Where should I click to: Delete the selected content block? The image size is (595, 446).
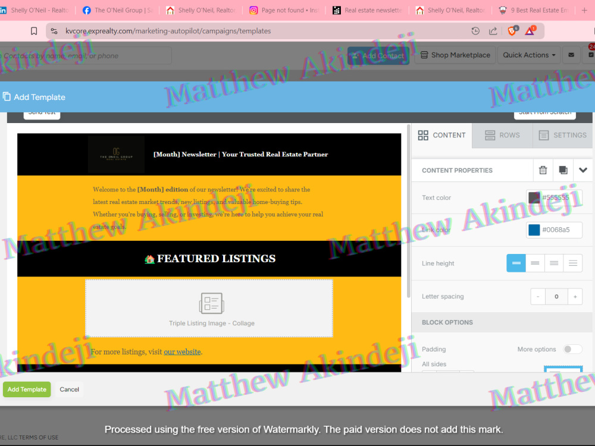pos(543,170)
